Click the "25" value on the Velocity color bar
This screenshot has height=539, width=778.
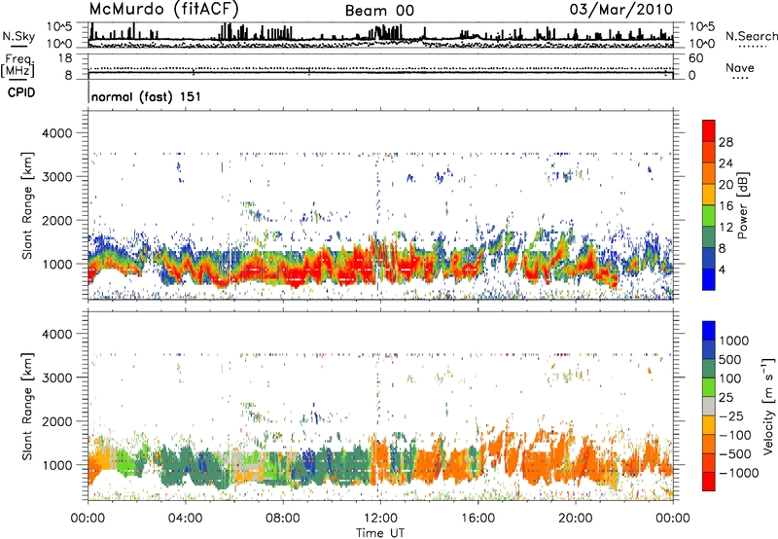[725, 398]
